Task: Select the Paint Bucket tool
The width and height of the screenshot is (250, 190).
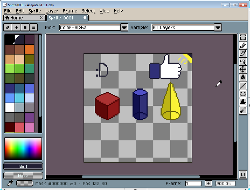Action: click(243, 78)
